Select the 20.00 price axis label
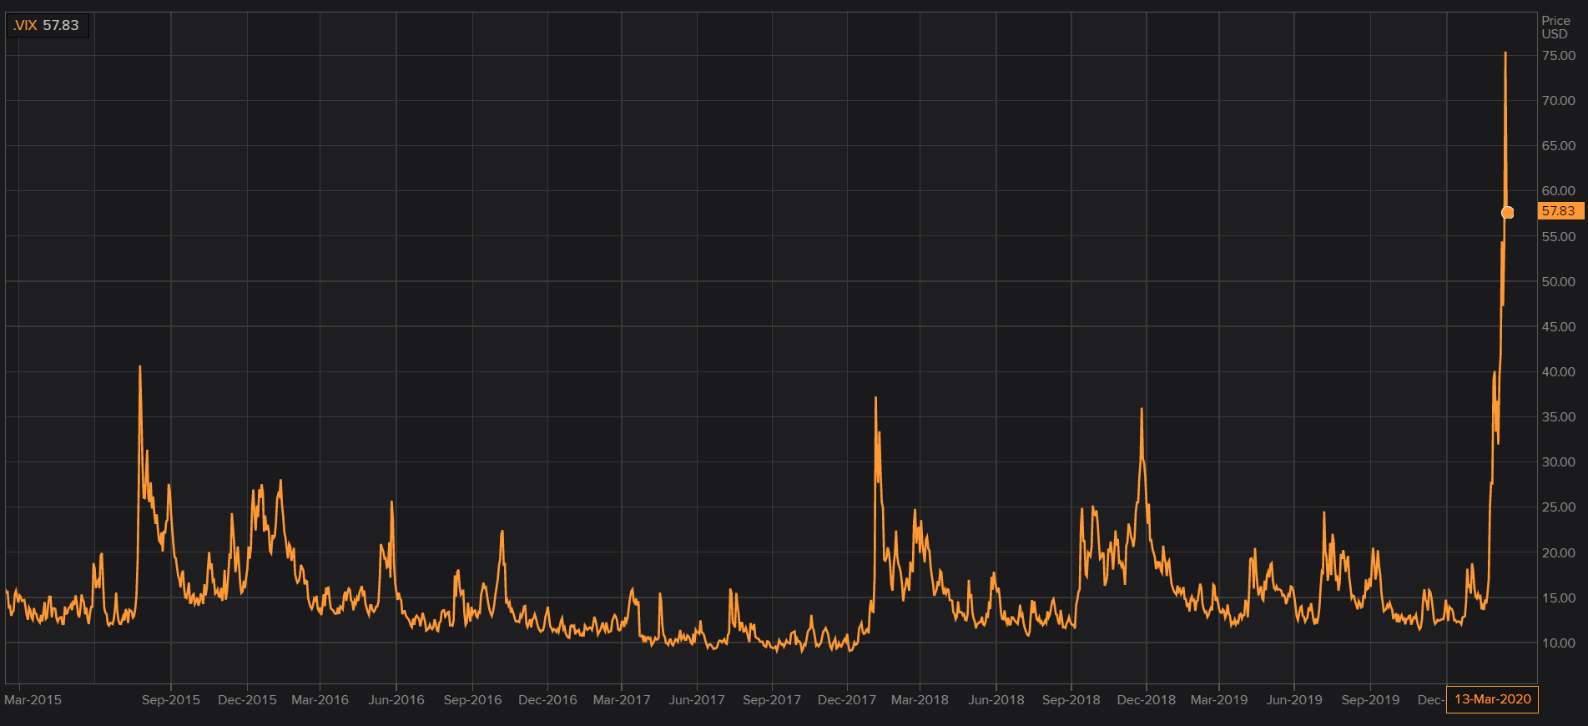This screenshot has width=1588, height=726. (x=1558, y=553)
